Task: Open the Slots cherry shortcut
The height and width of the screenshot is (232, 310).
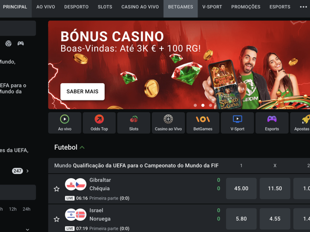Action: pos(134,123)
